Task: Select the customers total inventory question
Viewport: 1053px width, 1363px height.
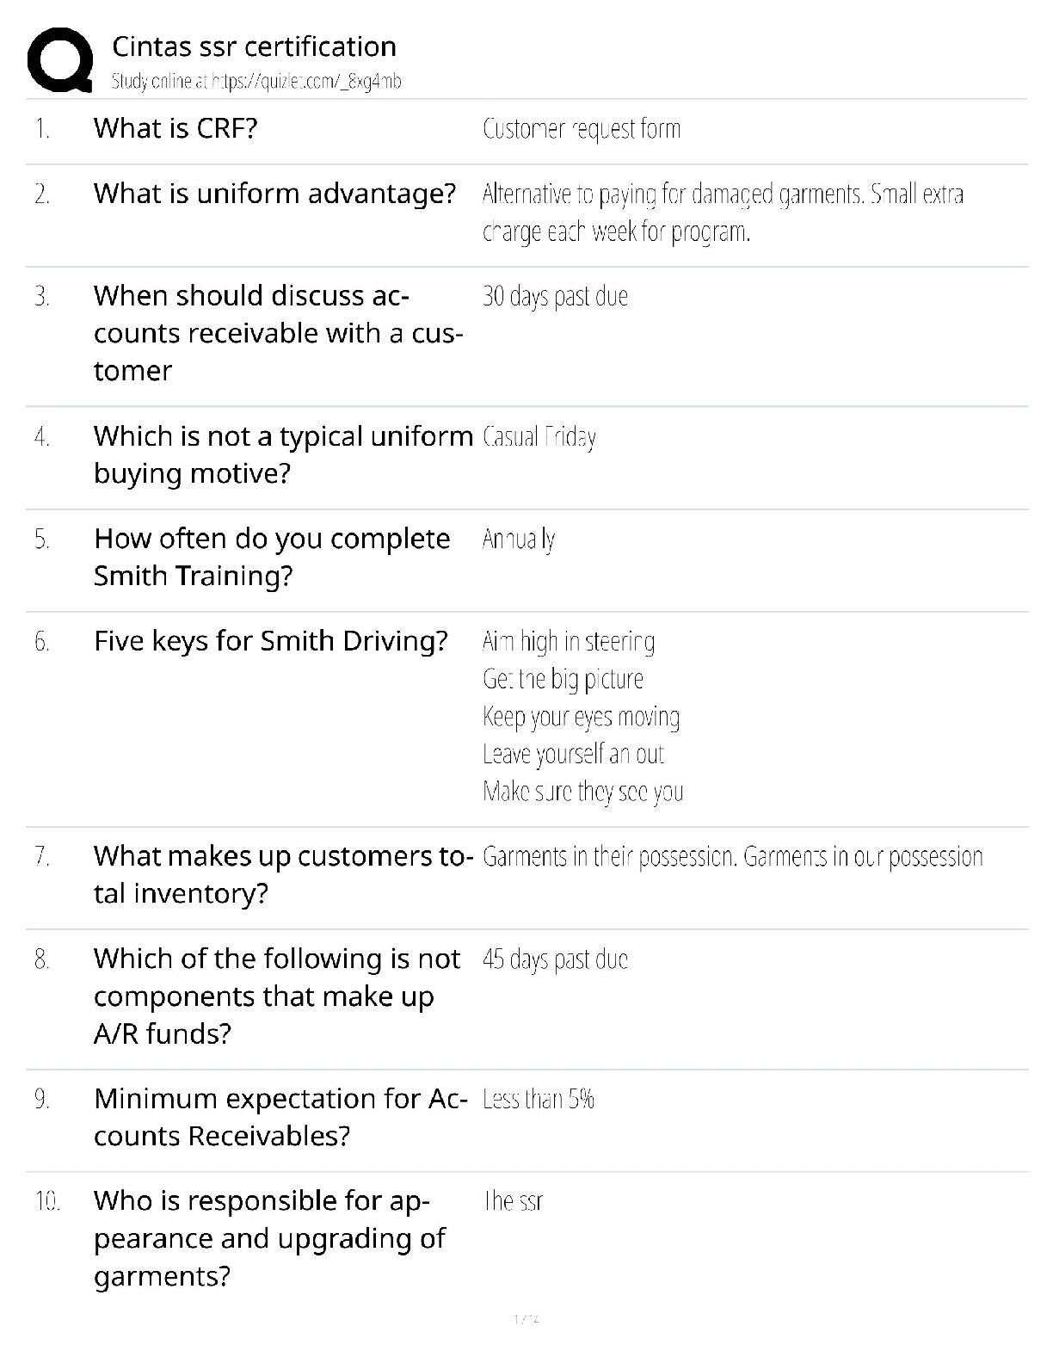Action: click(282, 874)
